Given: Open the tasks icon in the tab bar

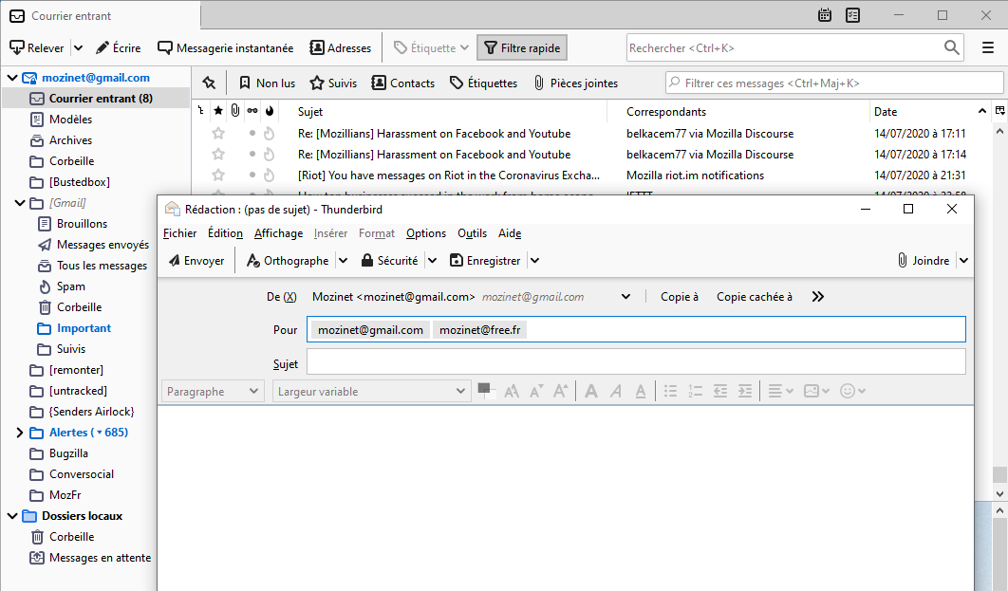Looking at the screenshot, I should tap(853, 15).
